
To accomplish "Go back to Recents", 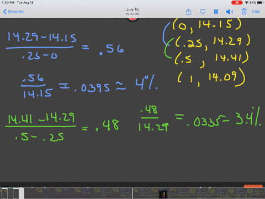I will (13, 12).
